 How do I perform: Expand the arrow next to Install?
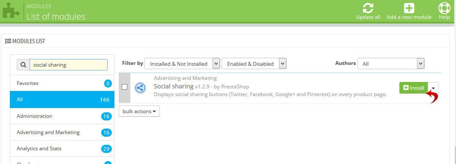[433, 88]
